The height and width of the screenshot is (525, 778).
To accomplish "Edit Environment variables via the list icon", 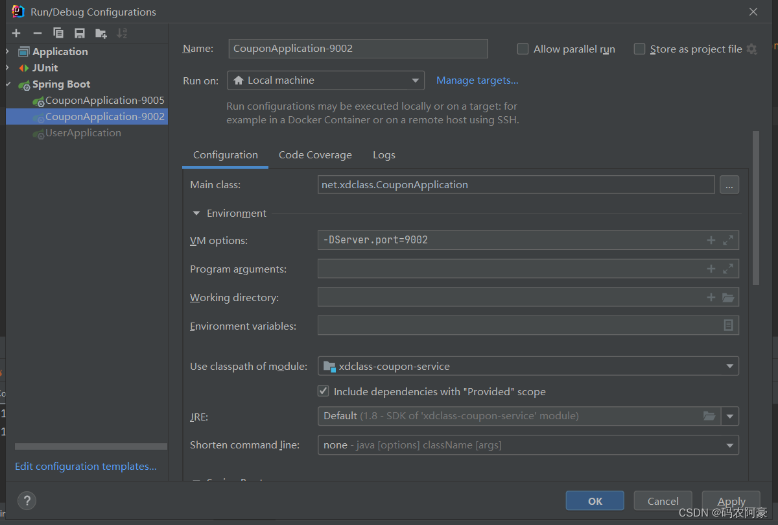I will tap(728, 325).
